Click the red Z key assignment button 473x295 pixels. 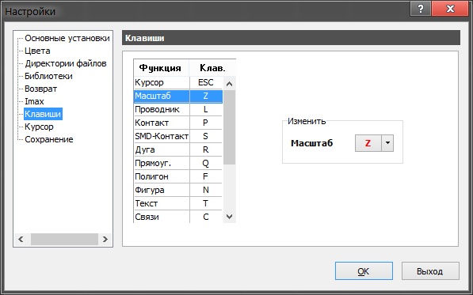coord(368,143)
